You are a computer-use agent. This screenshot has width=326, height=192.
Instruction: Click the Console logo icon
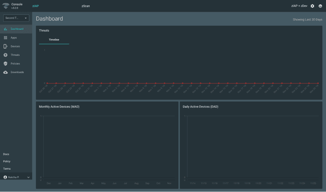point(5,6)
